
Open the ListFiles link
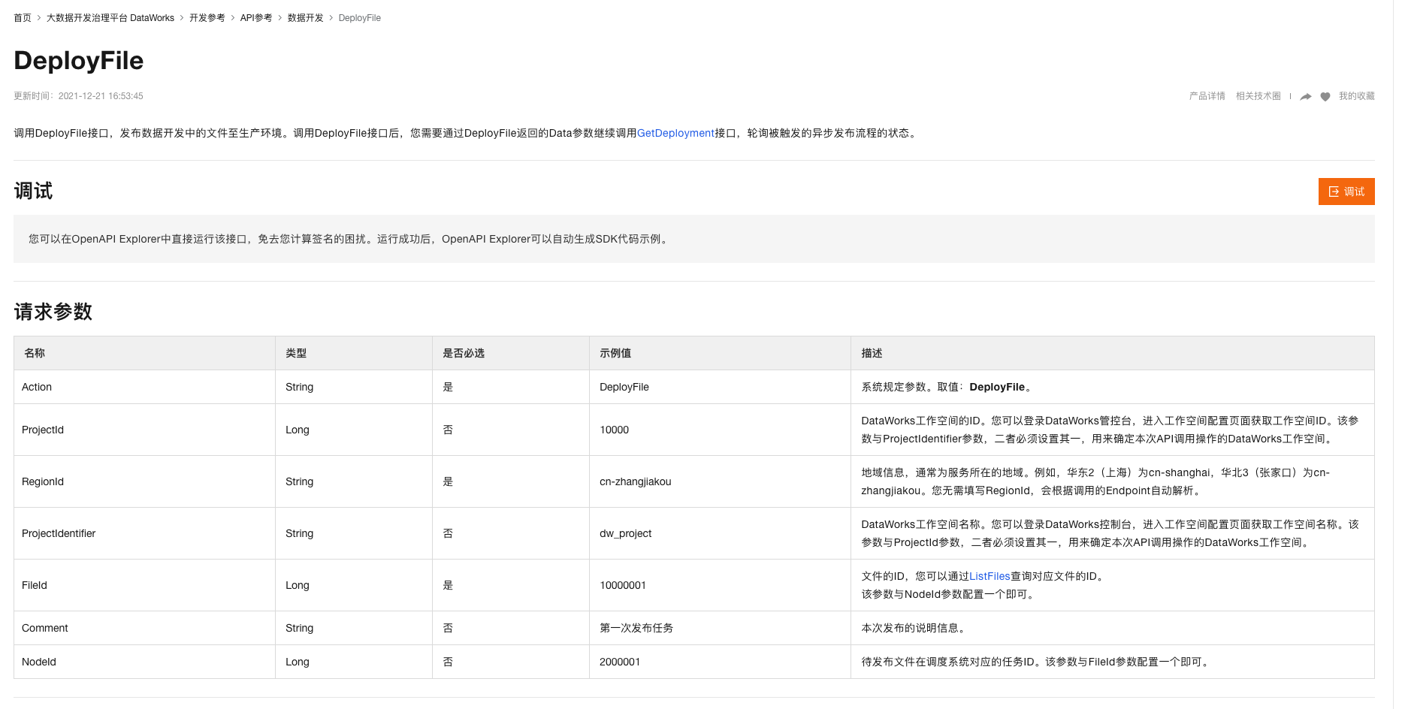[990, 576]
